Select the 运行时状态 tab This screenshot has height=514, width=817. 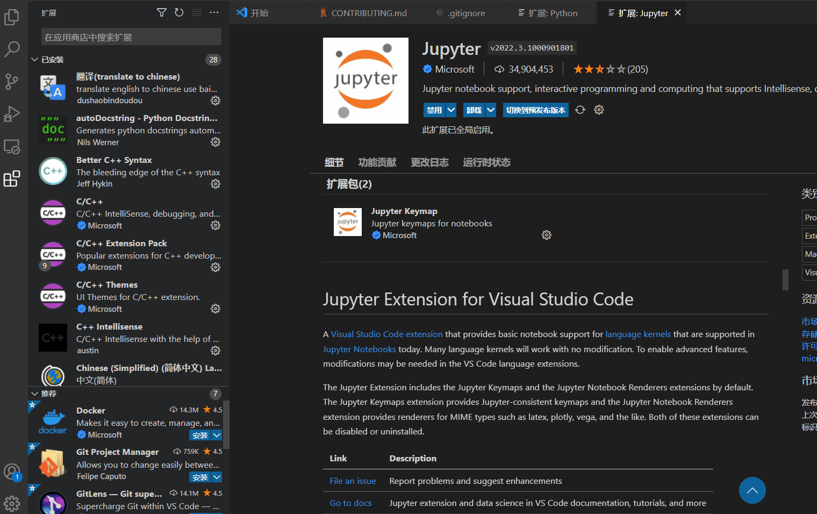(x=486, y=162)
